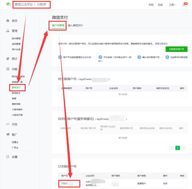This screenshot has width=192, height=189.
Task: Open the 查看关联指引 link
Action: click(x=161, y=44)
